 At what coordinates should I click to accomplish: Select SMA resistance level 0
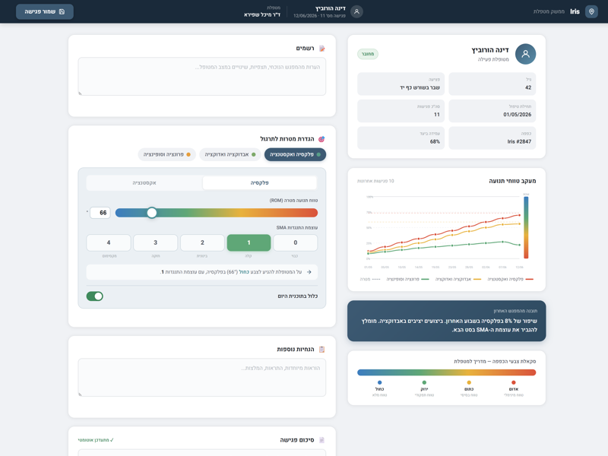click(296, 242)
